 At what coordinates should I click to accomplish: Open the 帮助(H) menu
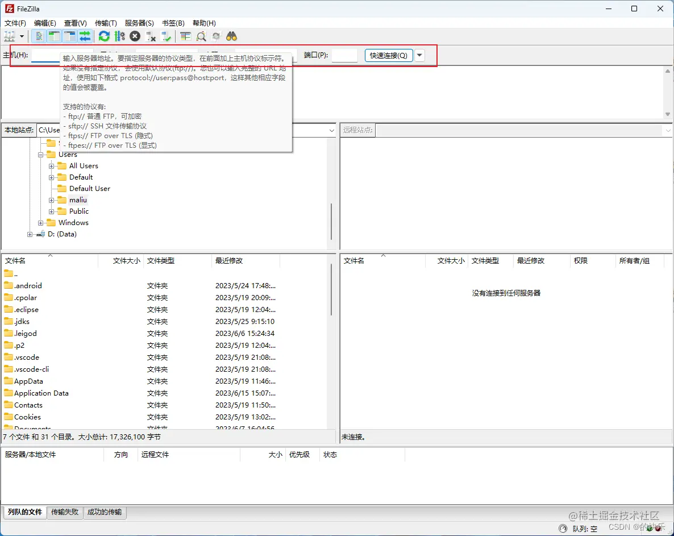click(204, 23)
